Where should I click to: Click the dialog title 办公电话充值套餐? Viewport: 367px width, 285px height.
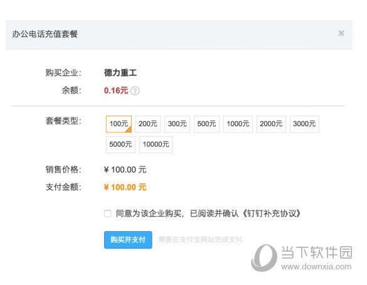45,34
